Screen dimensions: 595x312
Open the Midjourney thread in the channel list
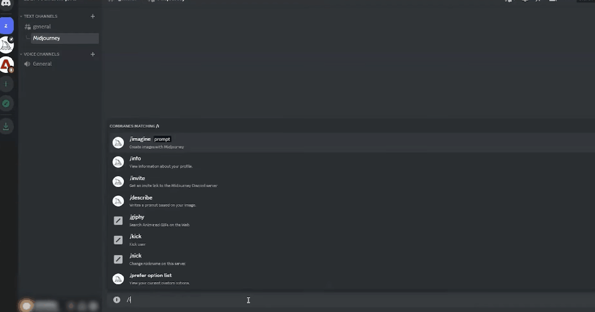46,38
